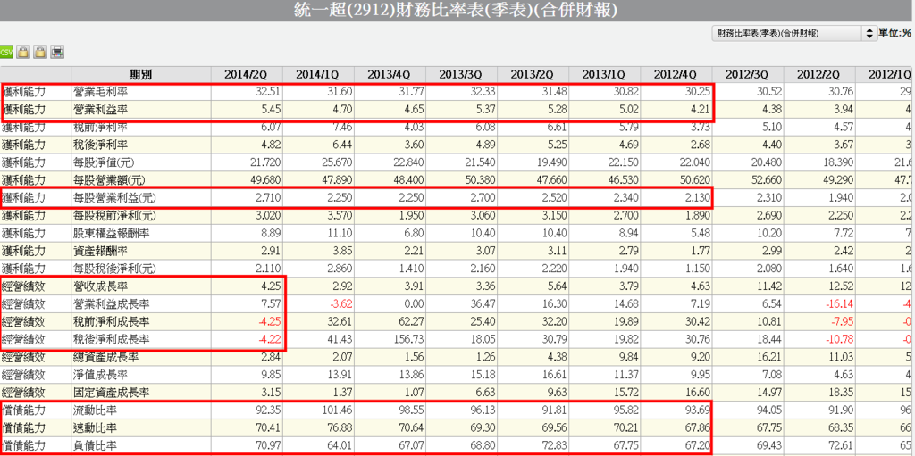Click the lock icon right beside the CSV icon
Screen dimensions: 915x456
click(x=22, y=52)
